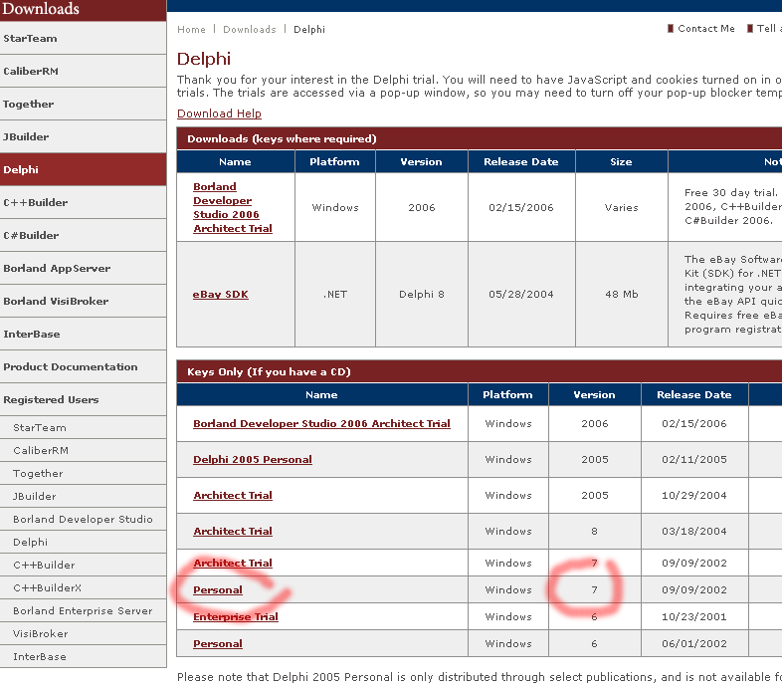Click the 10/23/2001 release date cell

(x=694, y=617)
